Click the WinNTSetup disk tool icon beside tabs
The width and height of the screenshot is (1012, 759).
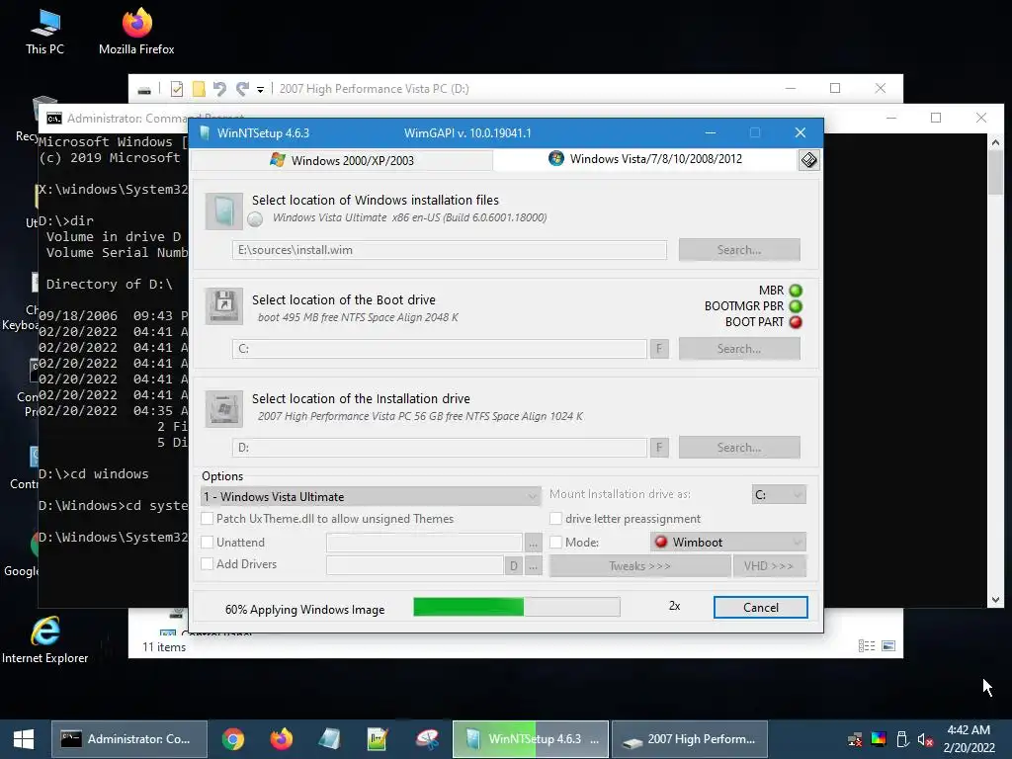(x=808, y=160)
